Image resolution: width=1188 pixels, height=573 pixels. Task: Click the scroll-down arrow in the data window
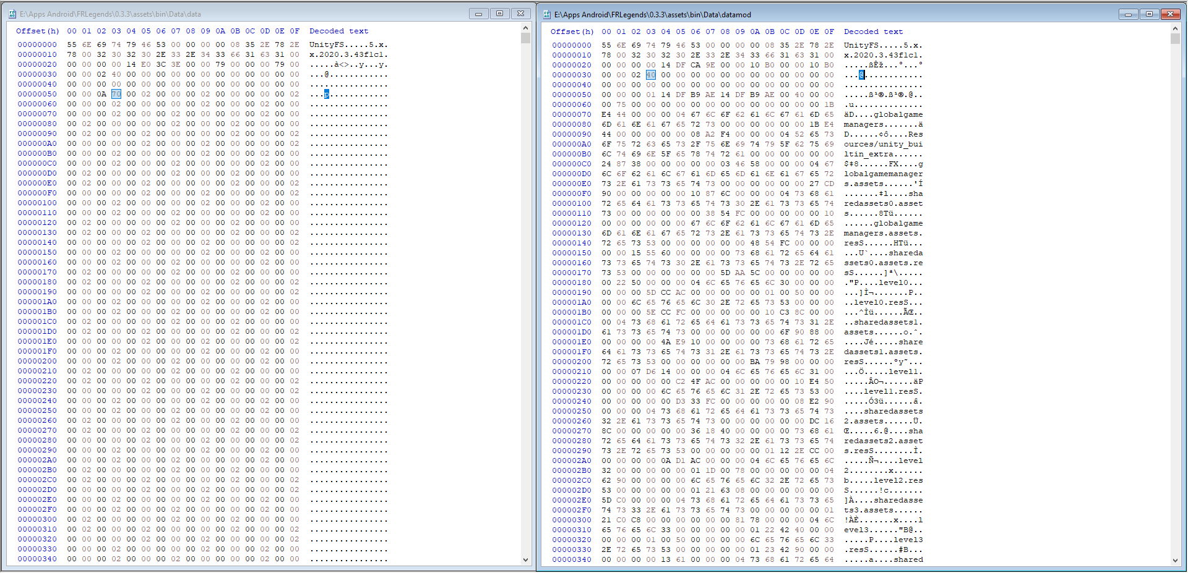(x=525, y=561)
